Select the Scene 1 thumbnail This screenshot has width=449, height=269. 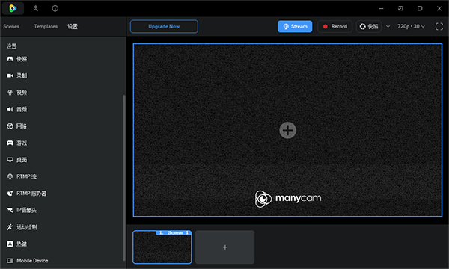pyautogui.click(x=162, y=247)
